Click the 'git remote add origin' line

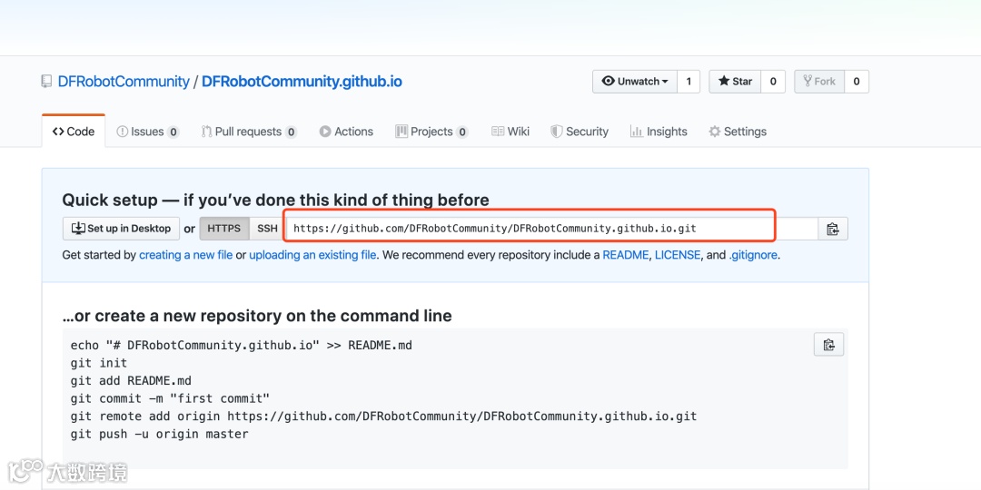coord(383,416)
